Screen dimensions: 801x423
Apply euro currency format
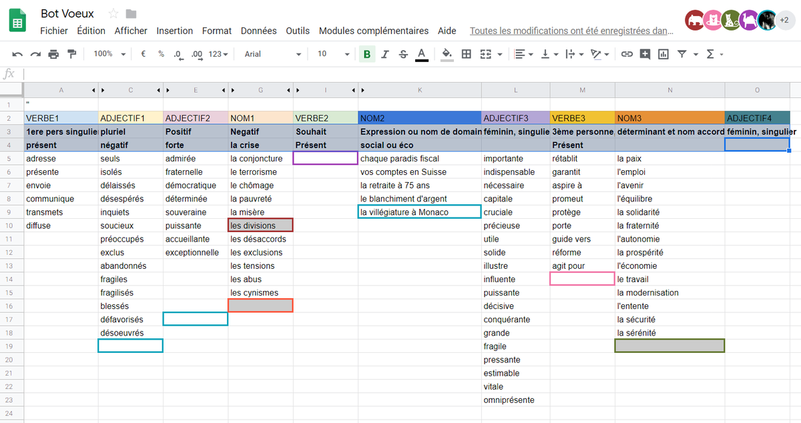pyautogui.click(x=143, y=54)
